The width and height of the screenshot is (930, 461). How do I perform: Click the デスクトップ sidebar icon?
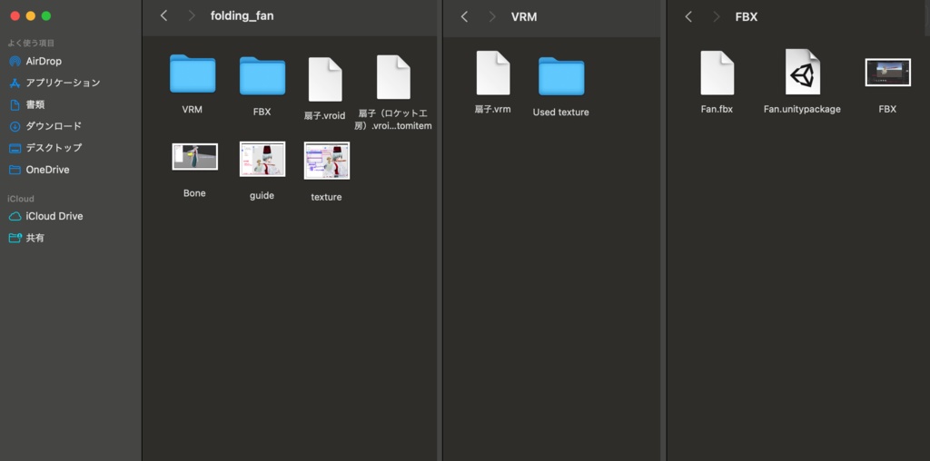point(15,148)
